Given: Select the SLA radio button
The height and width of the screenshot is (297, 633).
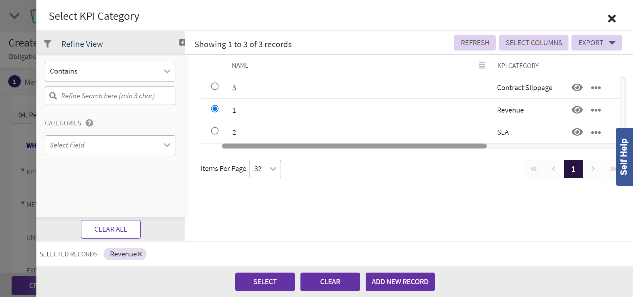Looking at the screenshot, I should pos(215,131).
